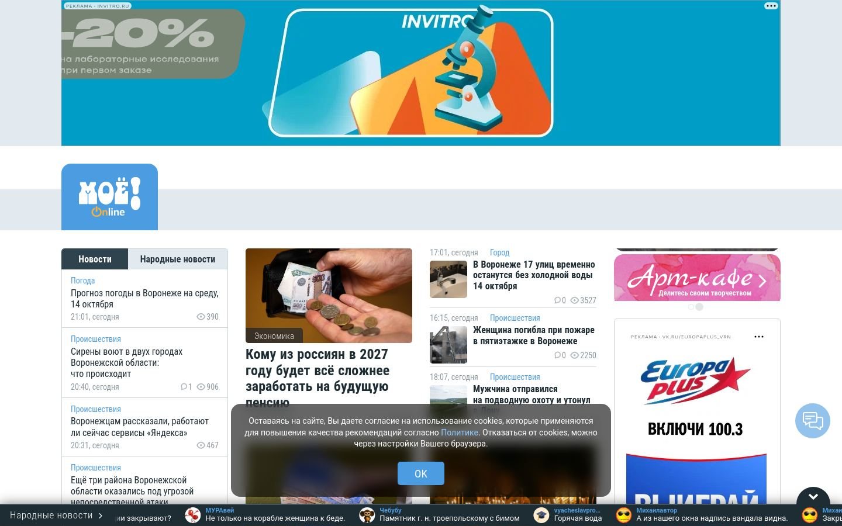Click faucet thumbnail image
The image size is (842, 526).
[448, 279]
